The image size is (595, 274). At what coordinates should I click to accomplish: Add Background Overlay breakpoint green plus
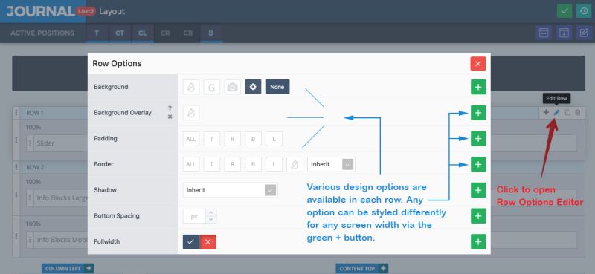pyautogui.click(x=478, y=113)
